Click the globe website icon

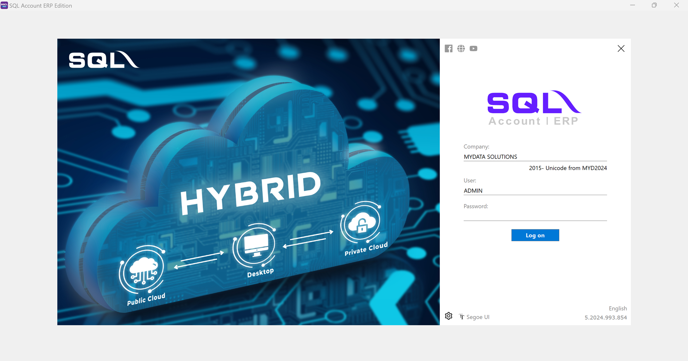point(461,48)
